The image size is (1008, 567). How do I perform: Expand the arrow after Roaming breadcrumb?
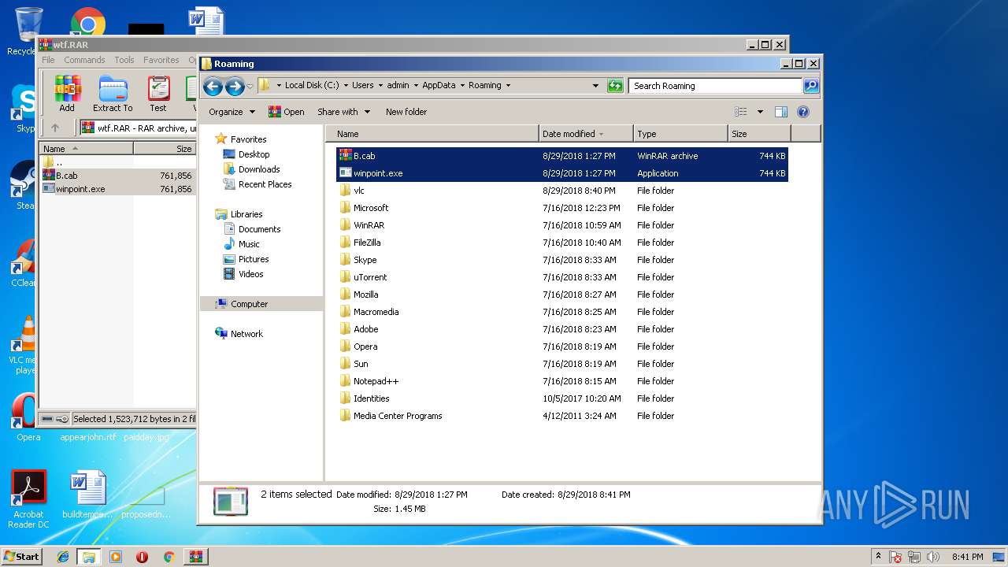pyautogui.click(x=508, y=85)
